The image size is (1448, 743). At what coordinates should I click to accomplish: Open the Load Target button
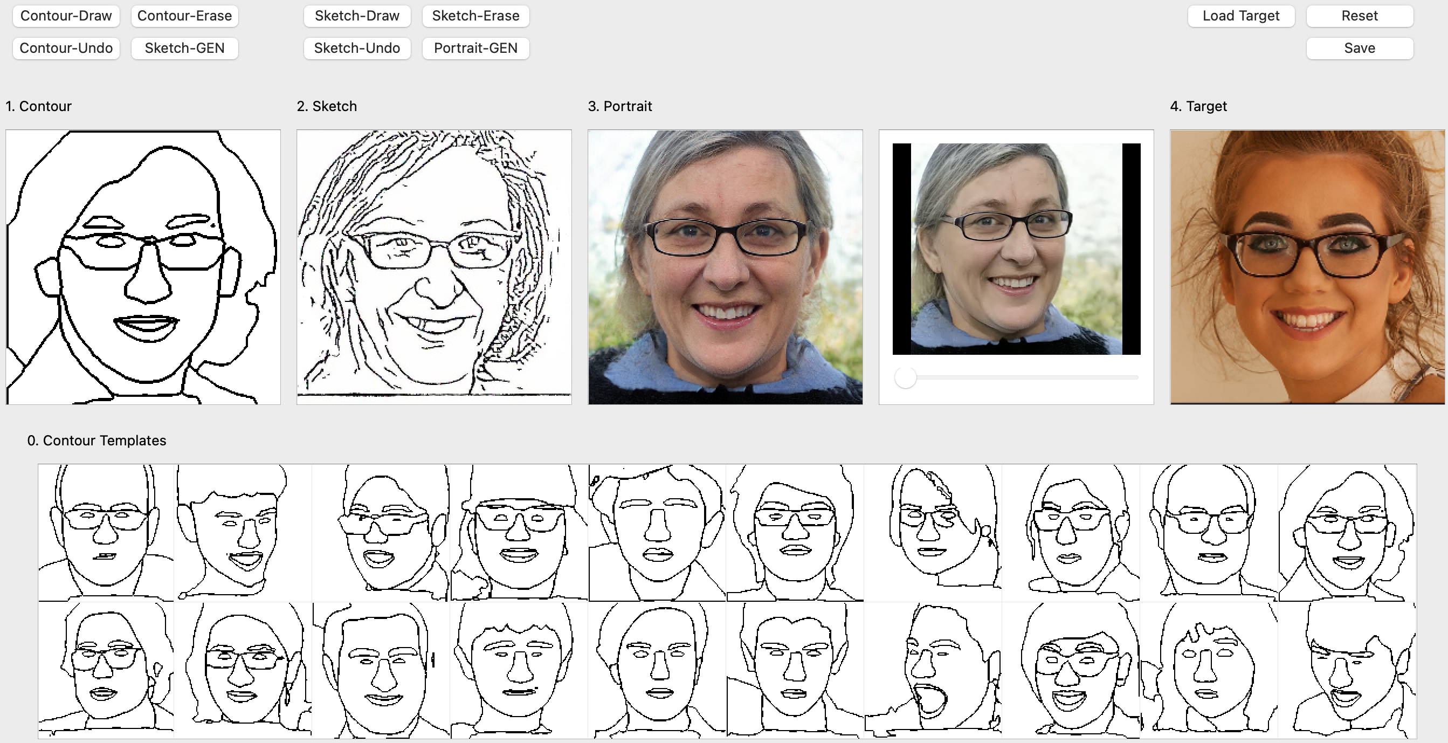tap(1240, 16)
